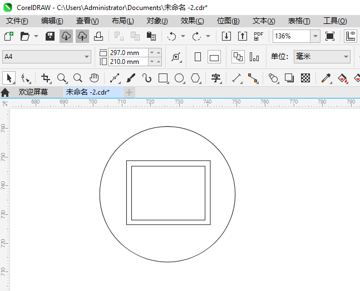Click the Print icon
Image resolution: width=360 pixels, height=291 pixels.
(x=98, y=36)
